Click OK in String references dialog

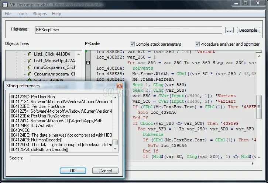tap(73, 171)
